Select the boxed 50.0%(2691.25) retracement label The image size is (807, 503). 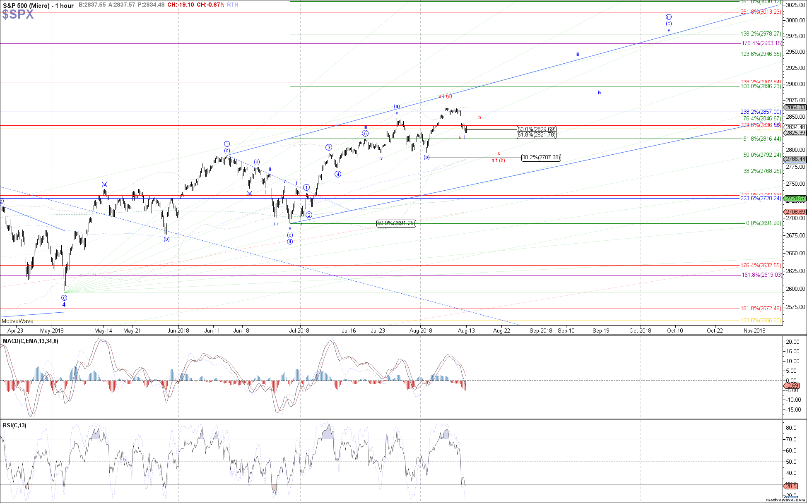(x=396, y=223)
